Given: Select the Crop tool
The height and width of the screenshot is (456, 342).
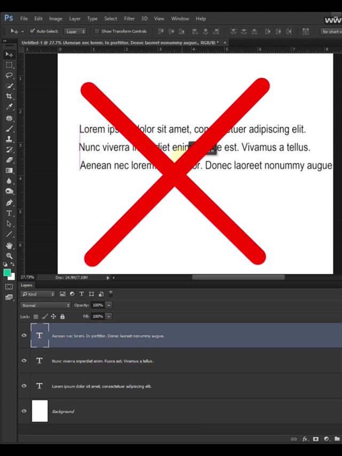Looking at the screenshot, I should 9,96.
